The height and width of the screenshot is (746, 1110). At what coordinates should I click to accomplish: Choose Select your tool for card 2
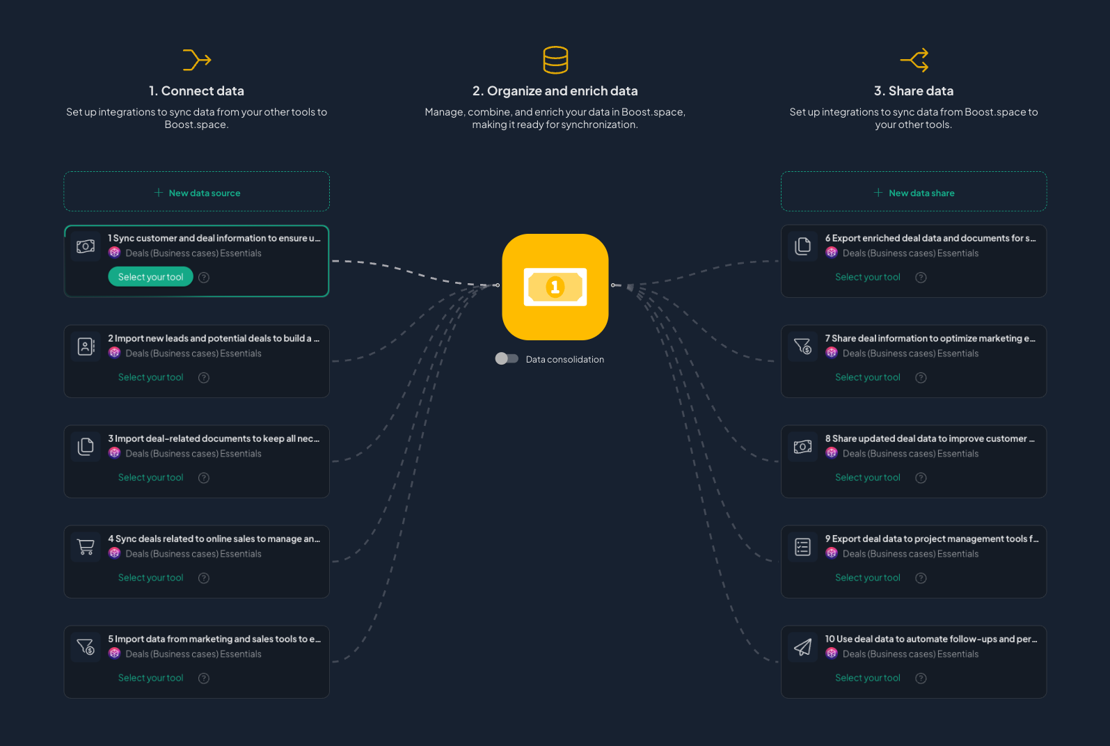tap(150, 377)
